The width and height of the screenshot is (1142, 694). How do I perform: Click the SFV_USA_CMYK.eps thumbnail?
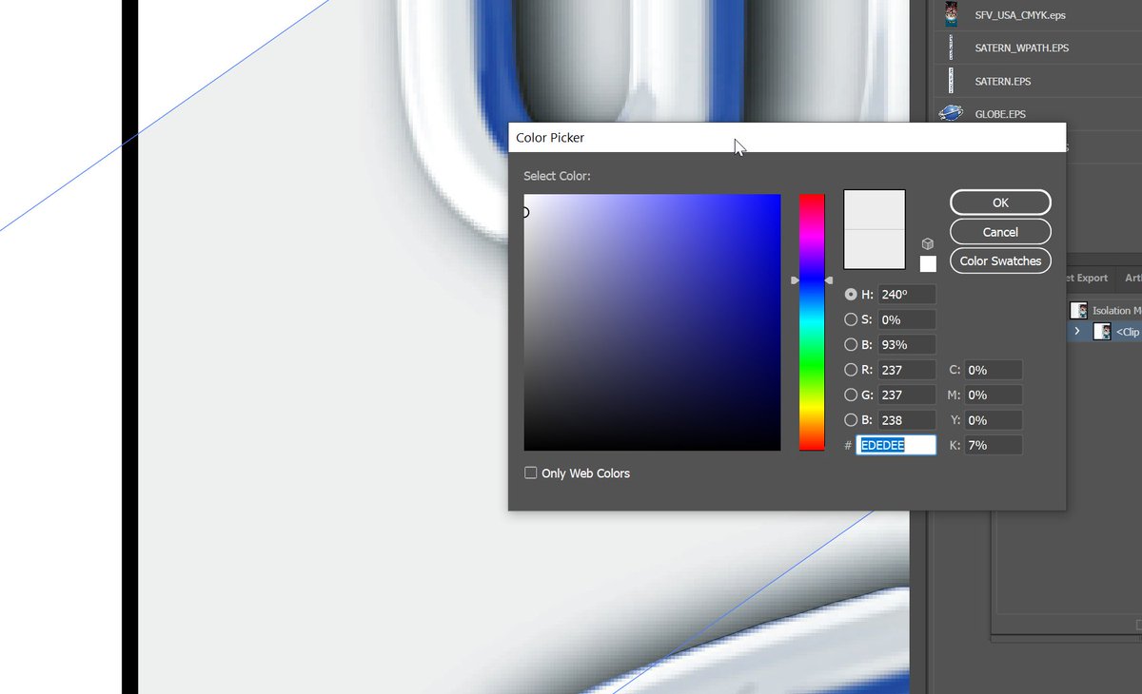tap(951, 13)
